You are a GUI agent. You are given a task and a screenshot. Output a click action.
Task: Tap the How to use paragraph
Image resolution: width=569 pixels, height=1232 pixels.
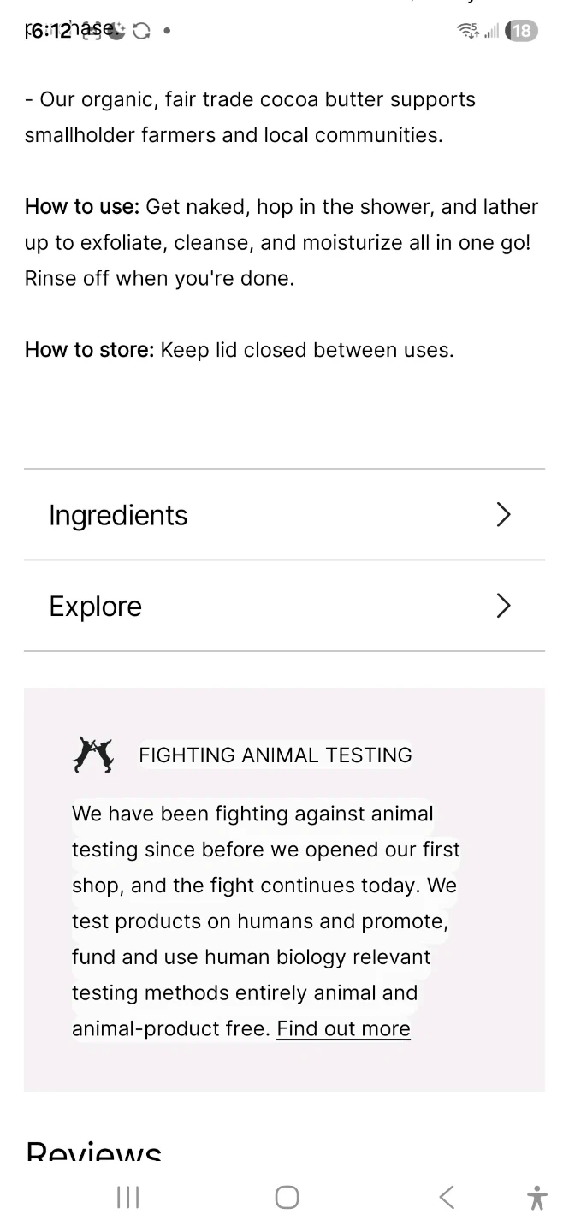[x=281, y=243]
